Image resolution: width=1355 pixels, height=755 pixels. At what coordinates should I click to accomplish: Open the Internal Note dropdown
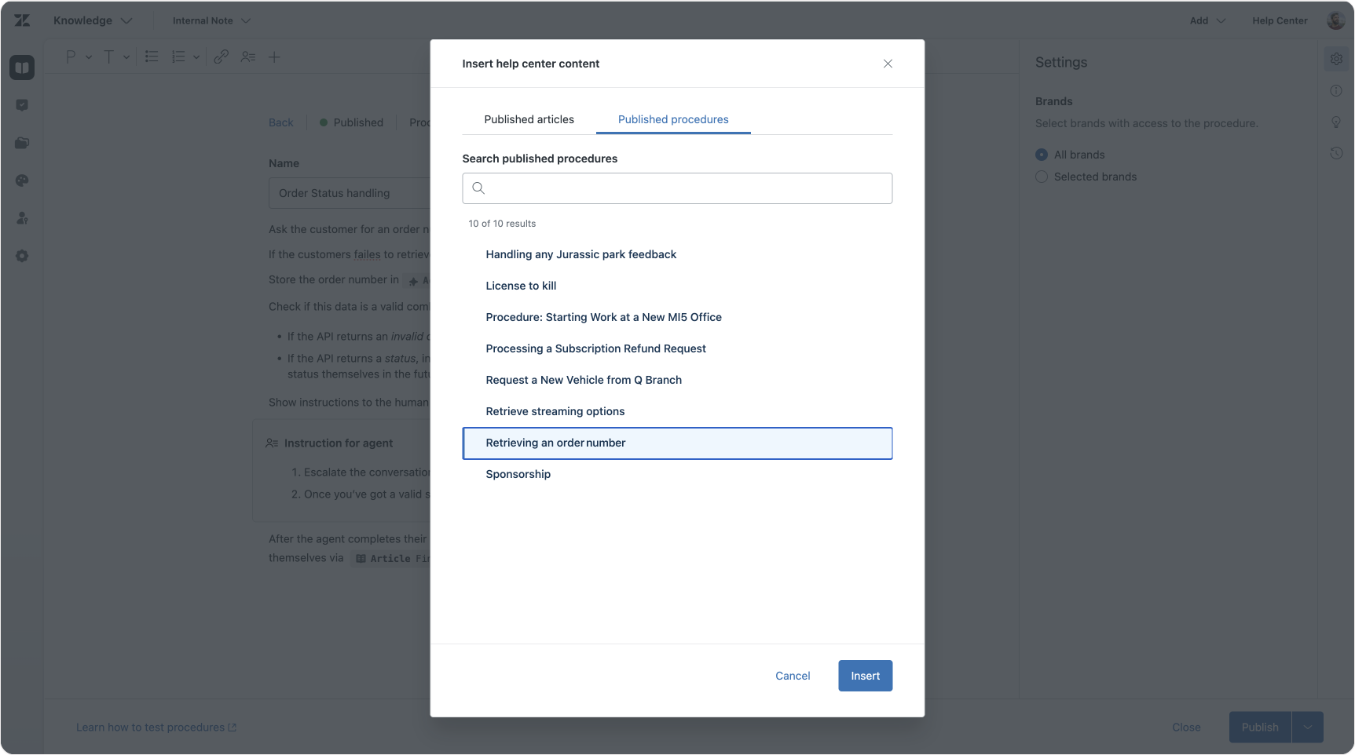click(211, 20)
